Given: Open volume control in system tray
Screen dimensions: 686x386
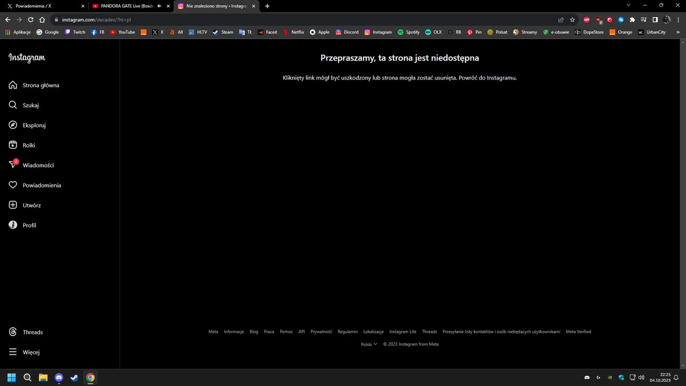Looking at the screenshot, I should tap(641, 377).
